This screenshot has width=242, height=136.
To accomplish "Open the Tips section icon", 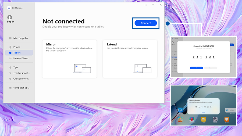I will pyautogui.click(x=10, y=67).
